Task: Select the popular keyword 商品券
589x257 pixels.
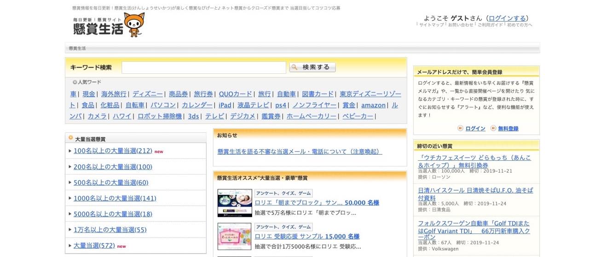Action: pos(179,93)
